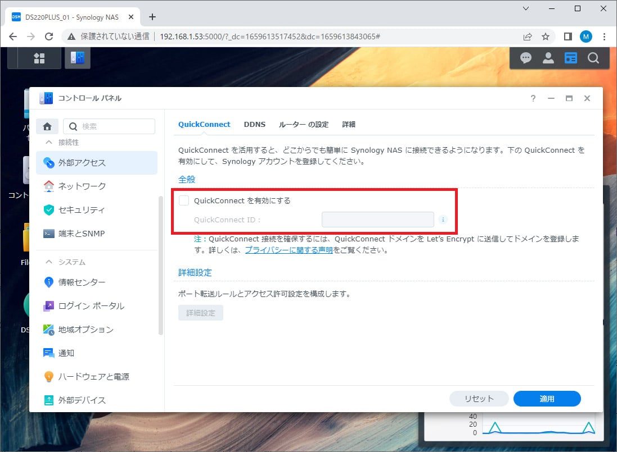This screenshot has height=452, width=617.
Task: Open the Chrome profile M avatar
Action: [586, 36]
